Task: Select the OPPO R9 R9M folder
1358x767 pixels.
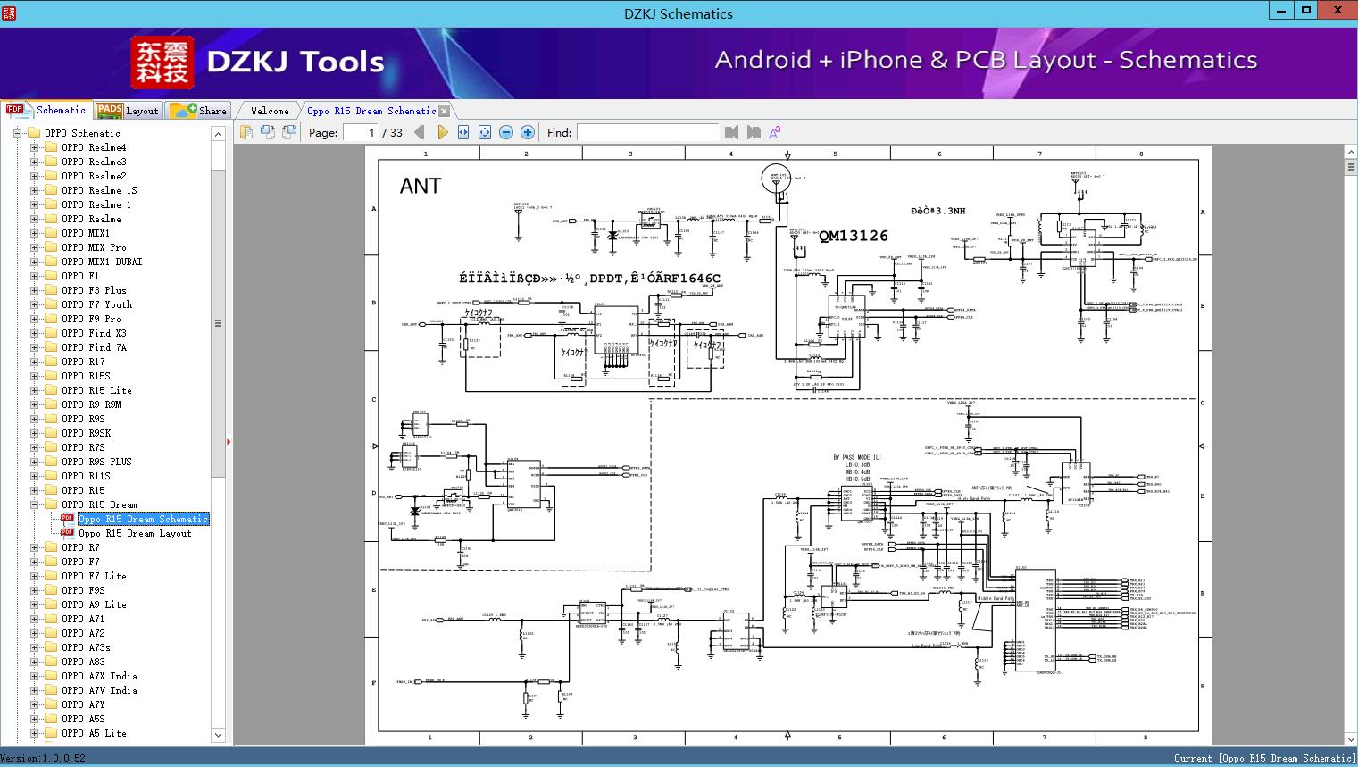Action: (x=91, y=404)
